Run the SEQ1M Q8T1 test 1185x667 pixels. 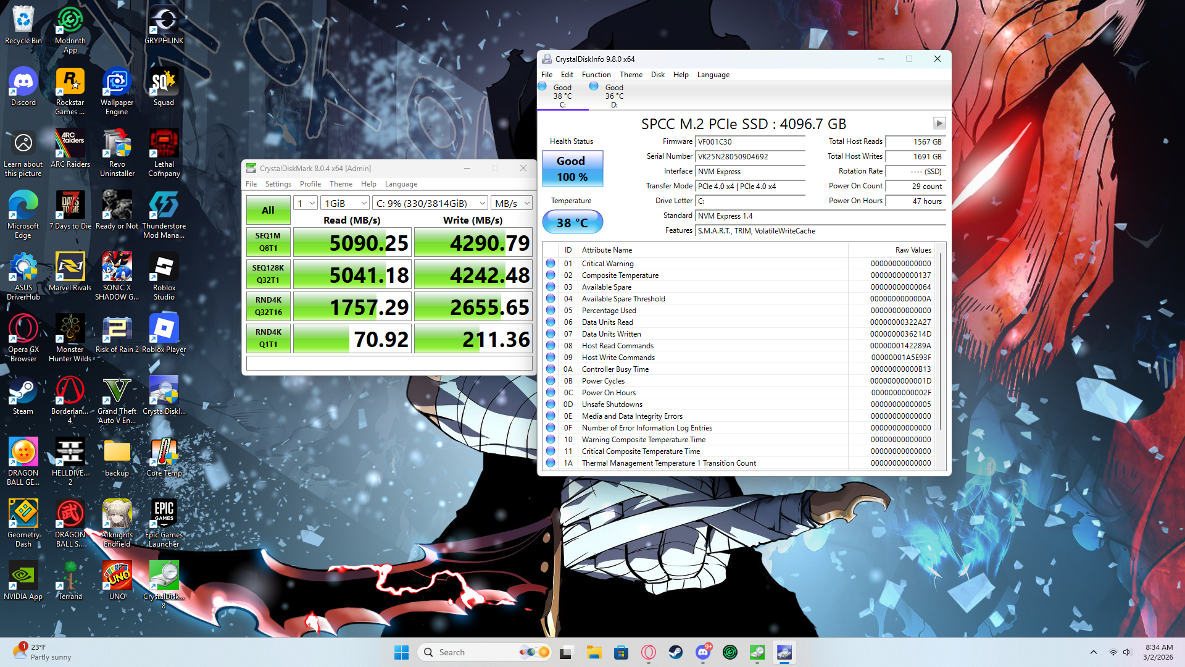pos(268,242)
